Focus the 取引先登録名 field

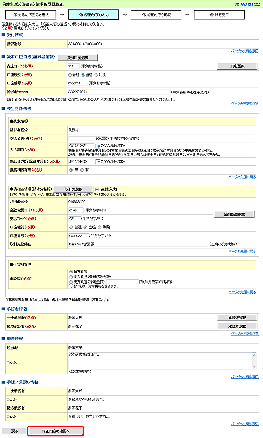[139, 245]
